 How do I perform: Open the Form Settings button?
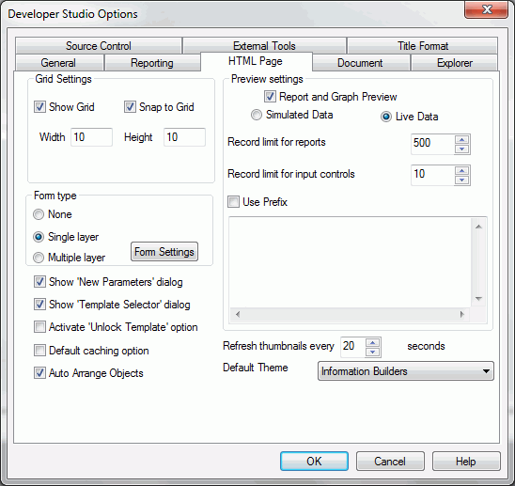coord(164,252)
